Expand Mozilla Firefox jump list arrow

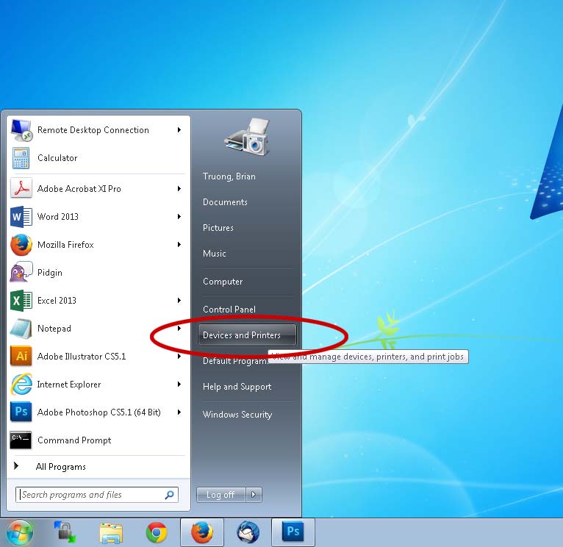point(179,245)
